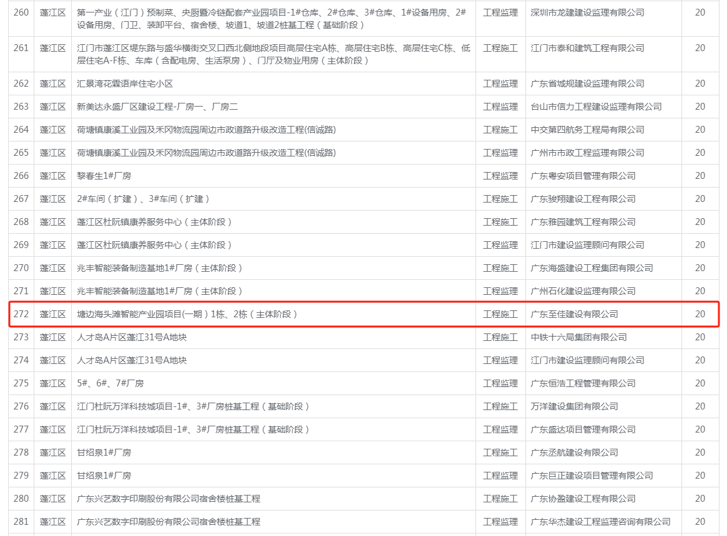Click score 20 in row 263
This screenshot has width=727, height=536.
pyautogui.click(x=700, y=107)
